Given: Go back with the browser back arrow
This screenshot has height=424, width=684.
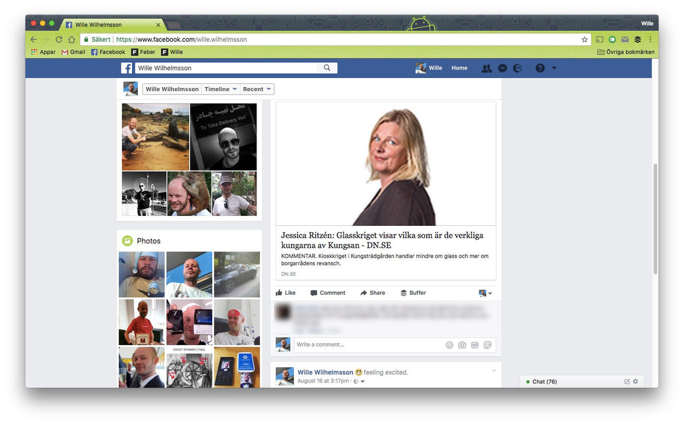Looking at the screenshot, I should [33, 40].
